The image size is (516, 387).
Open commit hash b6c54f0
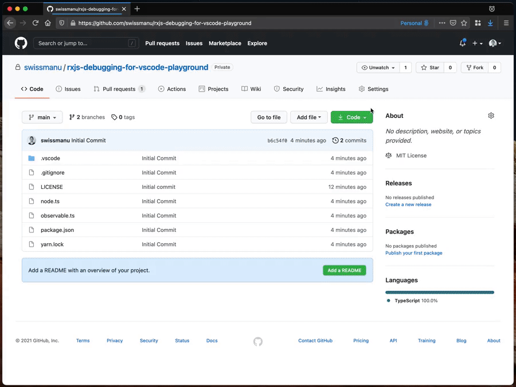pyautogui.click(x=277, y=141)
